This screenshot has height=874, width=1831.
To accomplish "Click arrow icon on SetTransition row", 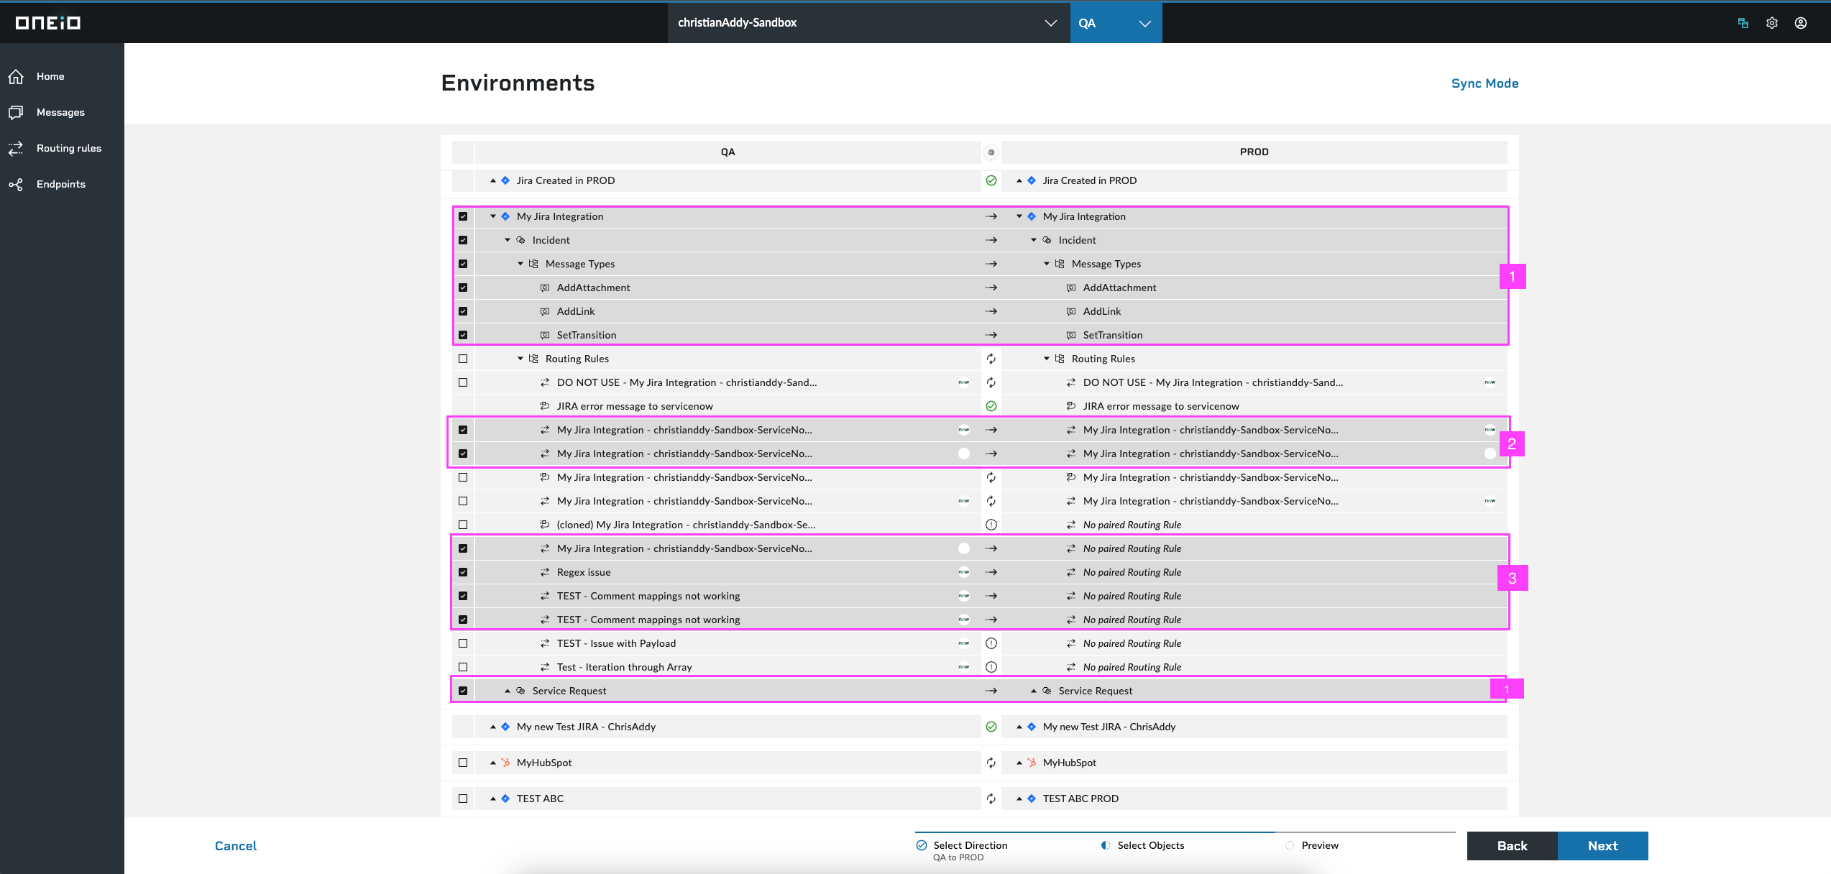I will [991, 335].
